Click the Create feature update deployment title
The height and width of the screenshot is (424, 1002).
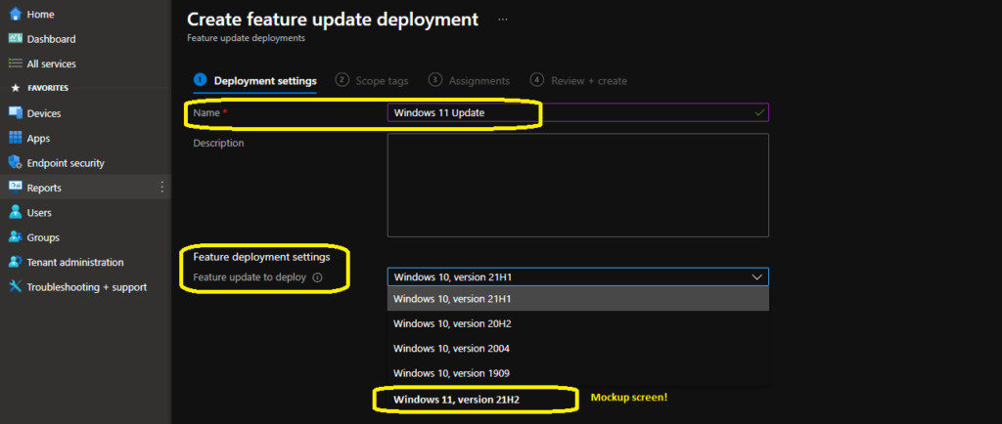333,20
